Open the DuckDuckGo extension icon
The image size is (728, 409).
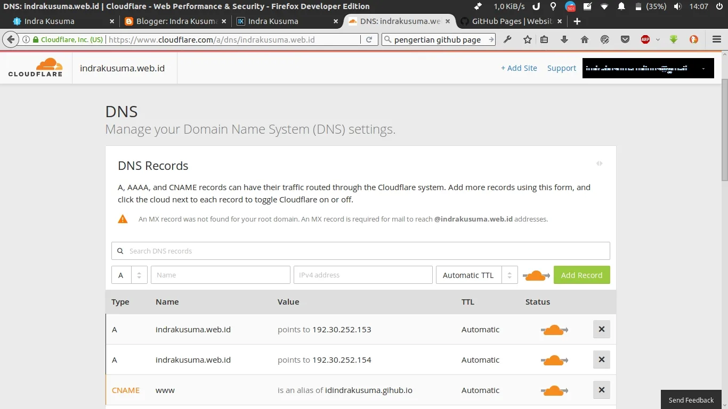click(x=694, y=39)
